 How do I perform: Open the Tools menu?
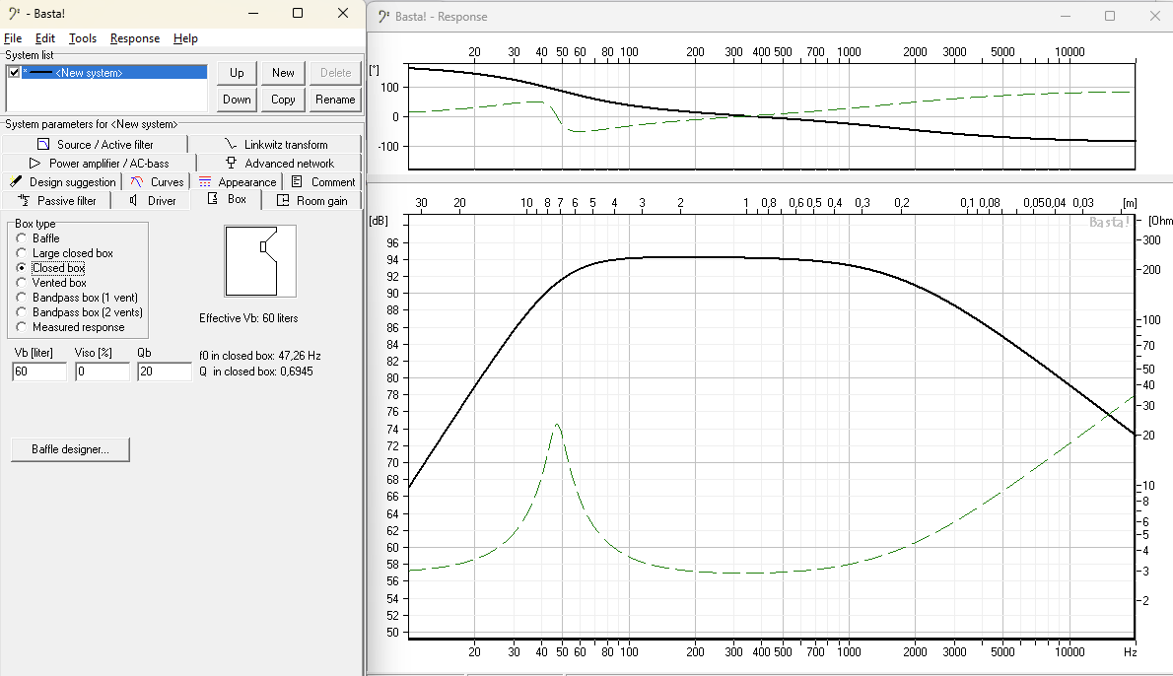point(82,38)
